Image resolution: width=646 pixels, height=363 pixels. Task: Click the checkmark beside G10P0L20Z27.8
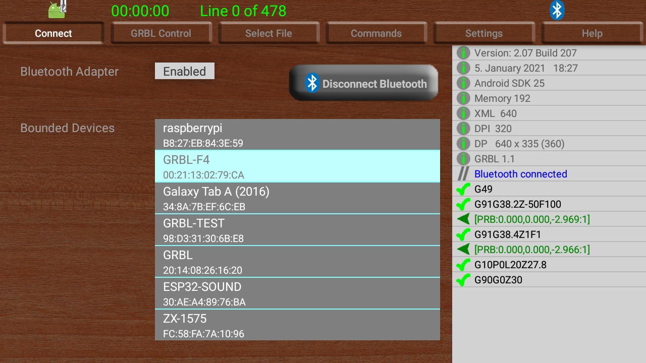(x=463, y=265)
